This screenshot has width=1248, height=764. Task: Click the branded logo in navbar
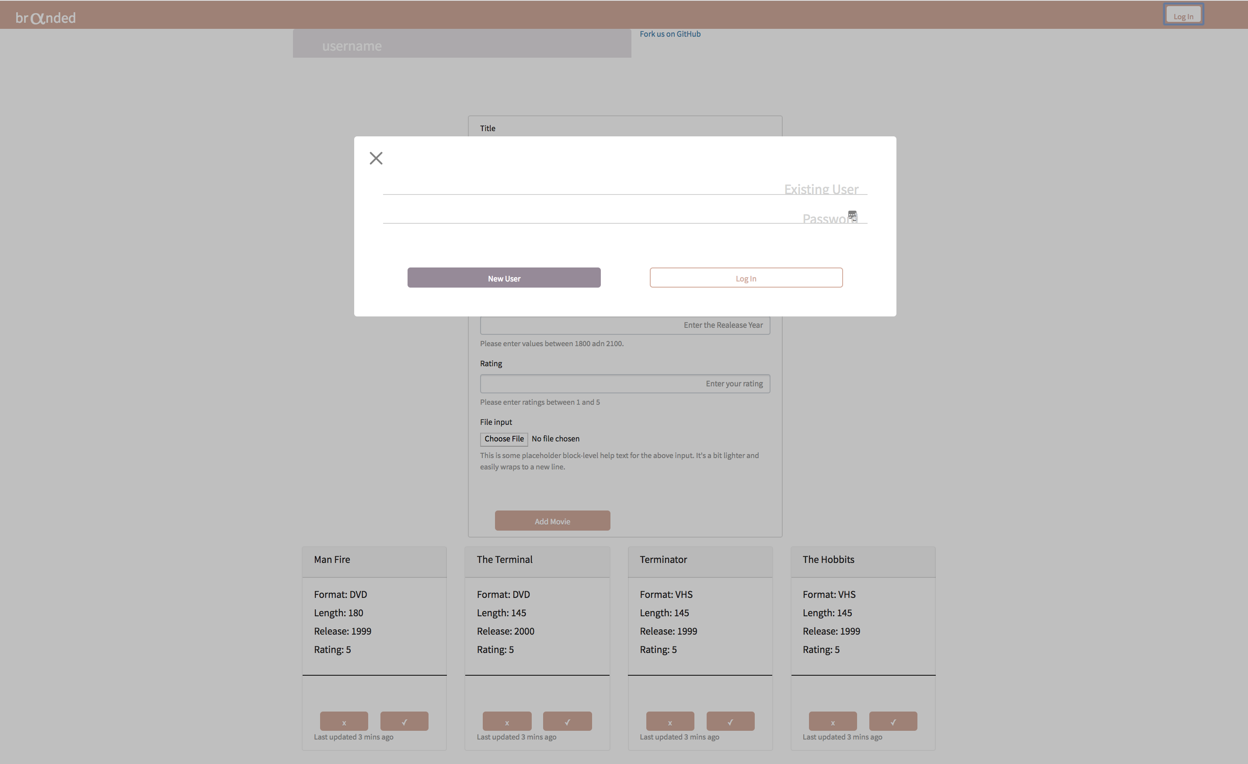point(45,18)
